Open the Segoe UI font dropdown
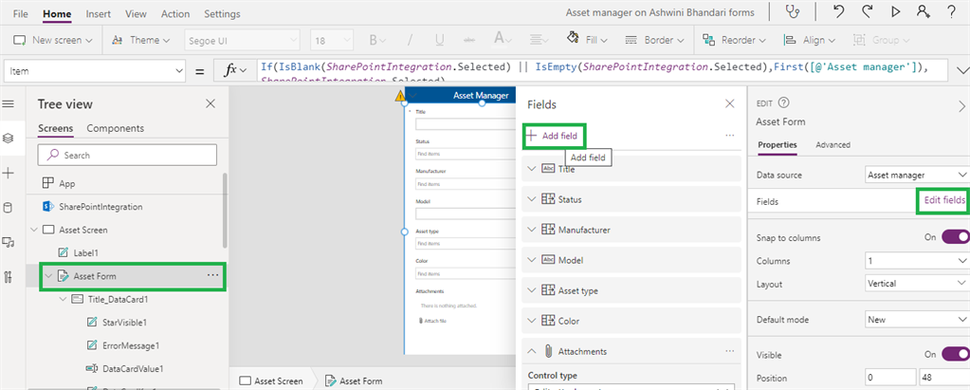This screenshot has width=970, height=390. [243, 40]
